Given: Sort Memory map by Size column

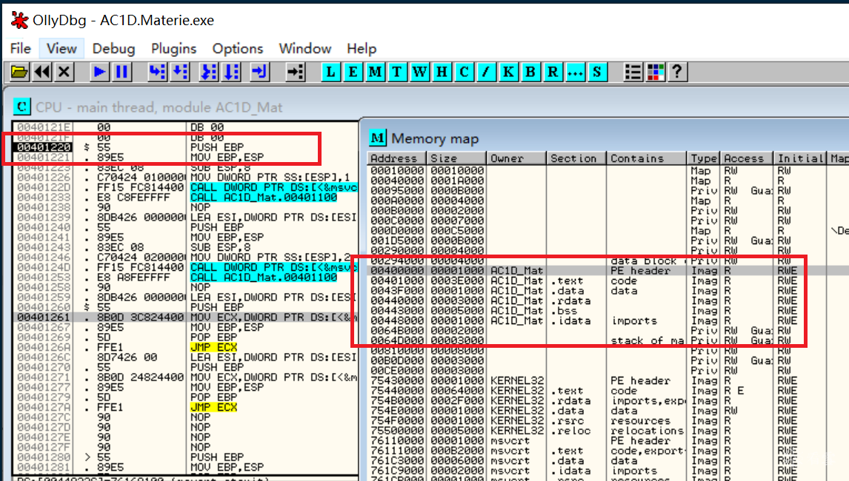Looking at the screenshot, I should (x=456, y=158).
